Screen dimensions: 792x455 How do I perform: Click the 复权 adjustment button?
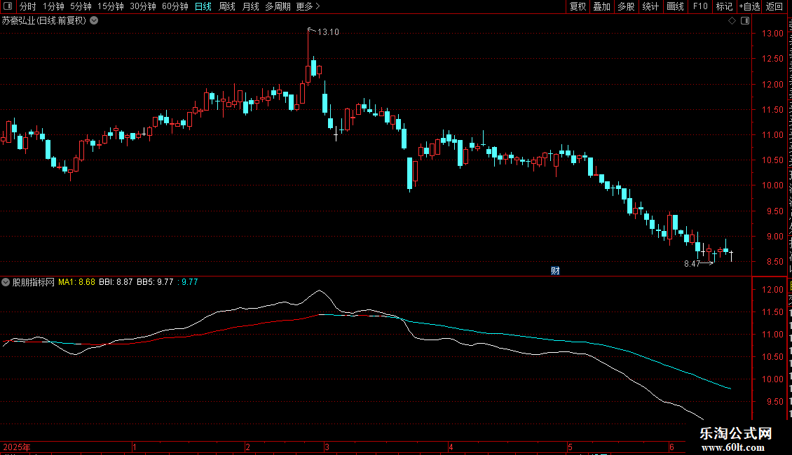[578, 6]
